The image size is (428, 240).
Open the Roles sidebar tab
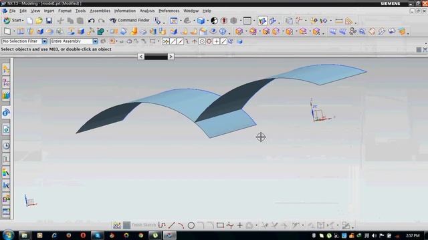[6, 199]
